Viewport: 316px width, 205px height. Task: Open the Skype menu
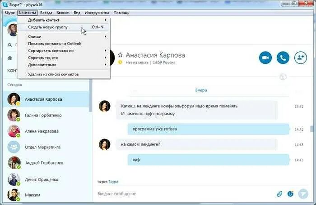pos(9,13)
